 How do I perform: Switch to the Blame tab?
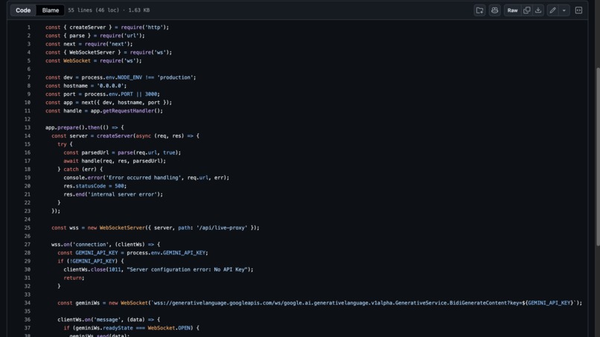pos(51,10)
